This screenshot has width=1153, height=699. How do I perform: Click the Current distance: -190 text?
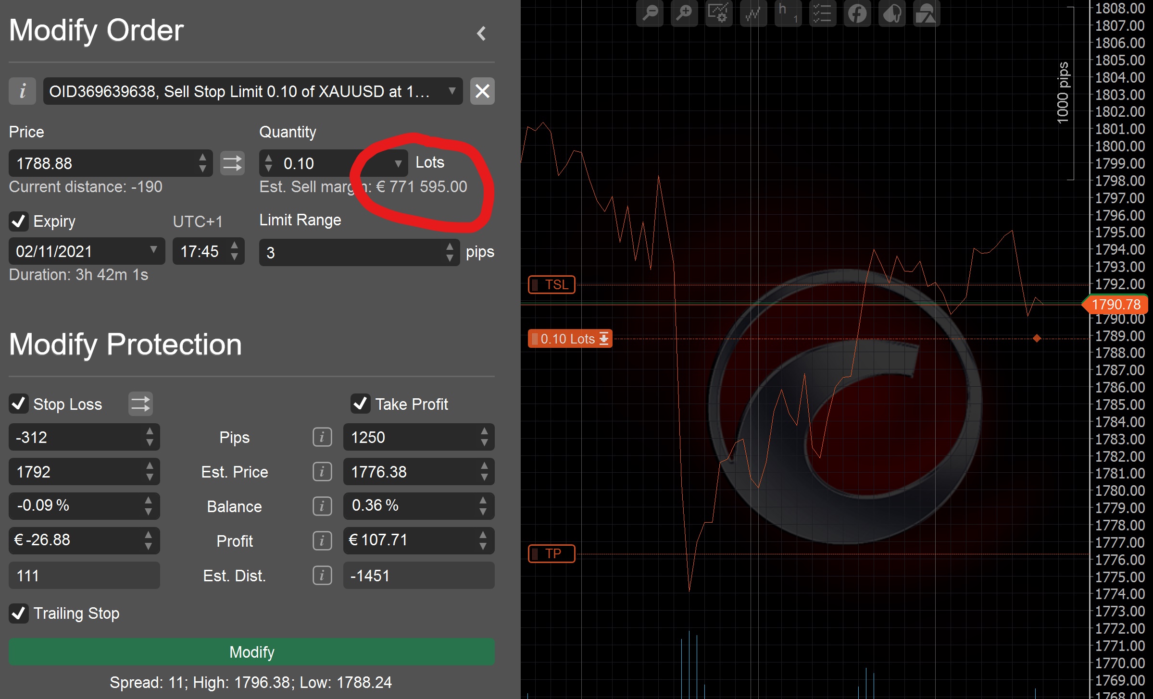[x=86, y=187]
